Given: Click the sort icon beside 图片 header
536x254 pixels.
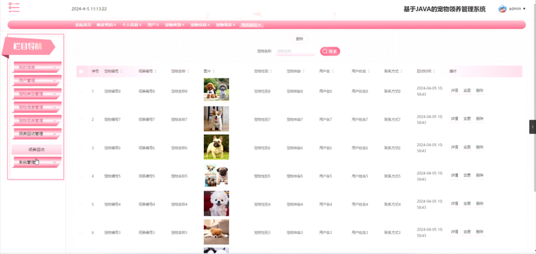Looking at the screenshot, I should [214, 71].
